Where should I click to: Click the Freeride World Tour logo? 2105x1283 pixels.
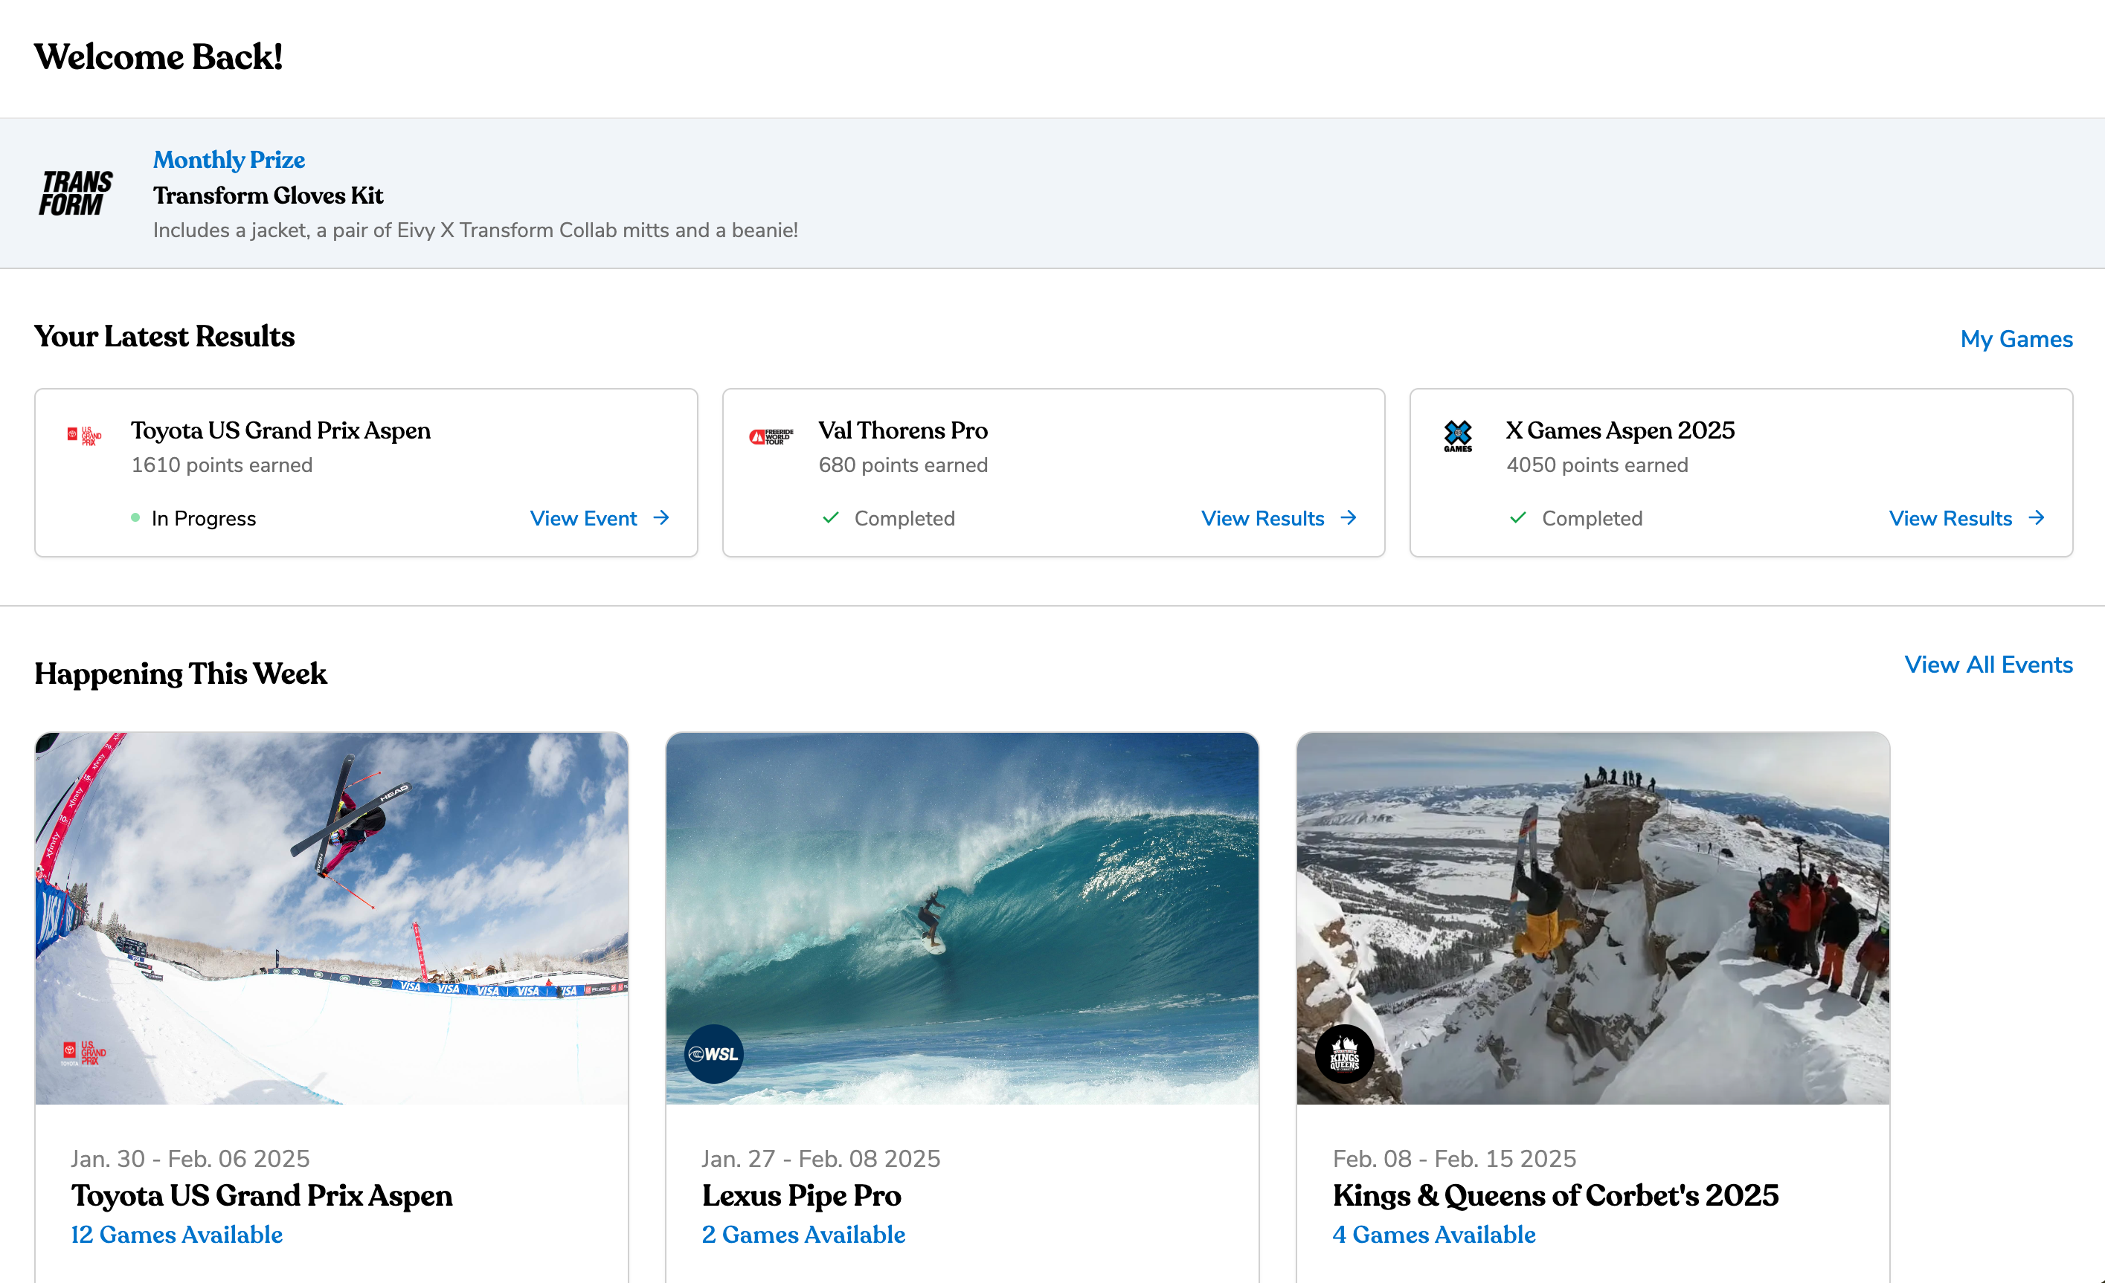771,436
